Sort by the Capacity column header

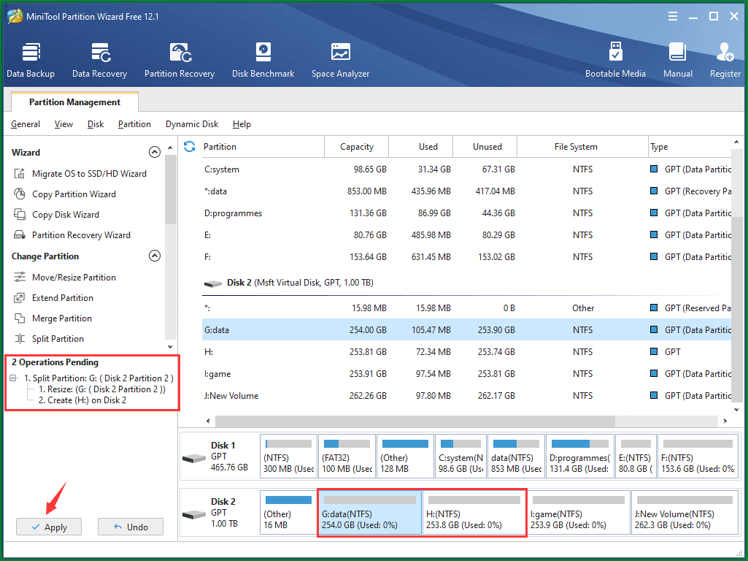tap(356, 147)
